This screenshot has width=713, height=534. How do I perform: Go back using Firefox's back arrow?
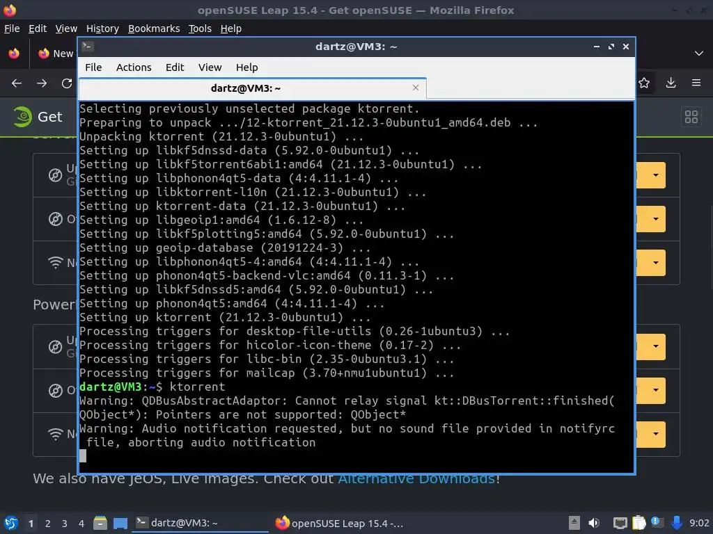tap(17, 83)
